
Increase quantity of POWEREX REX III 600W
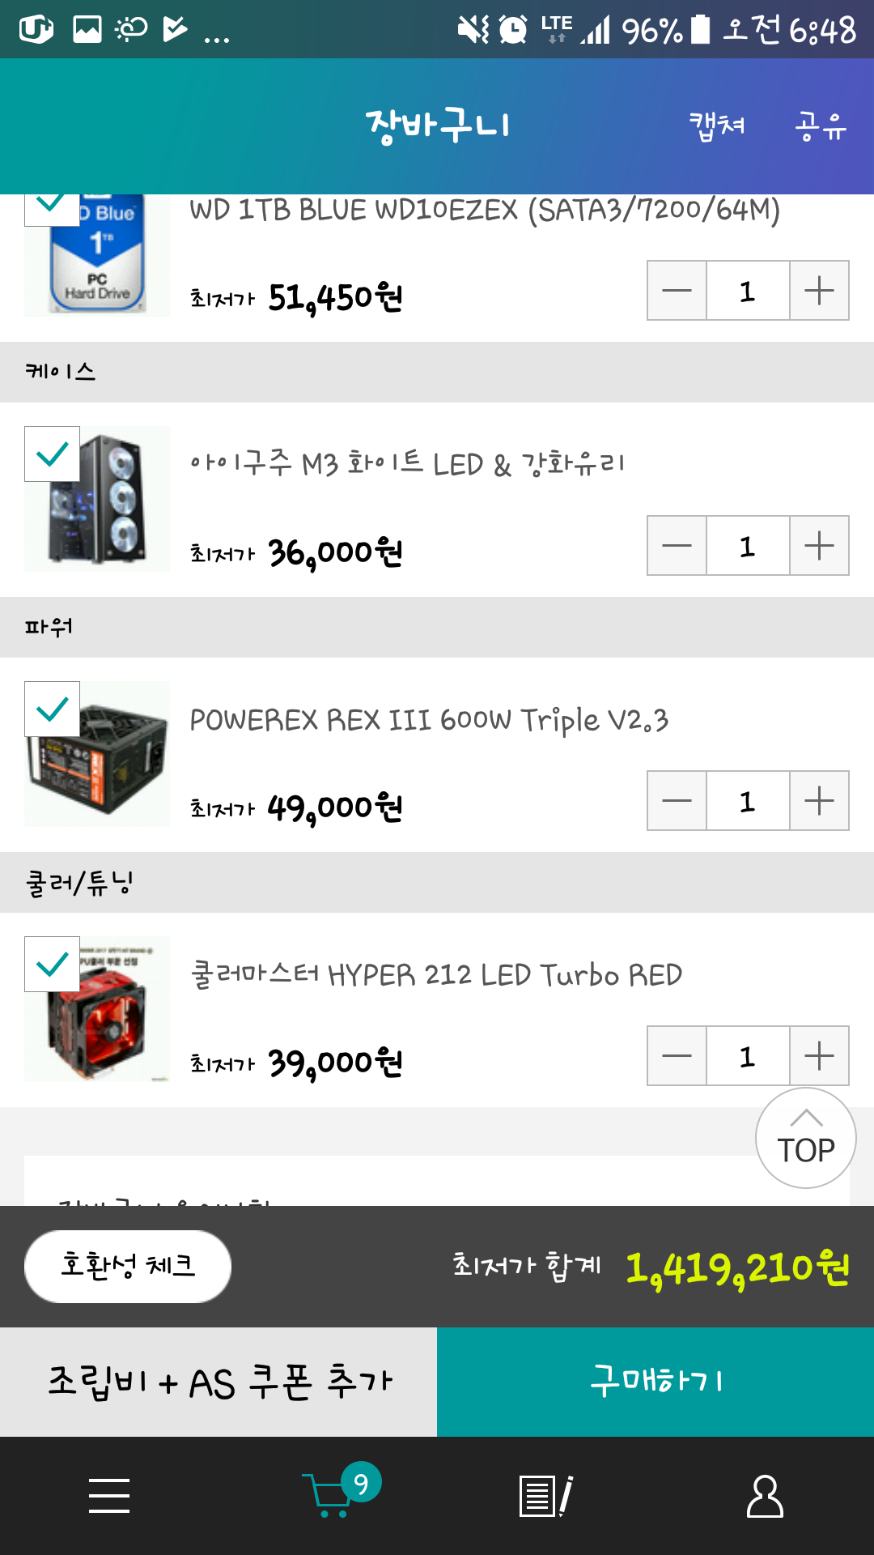(819, 801)
